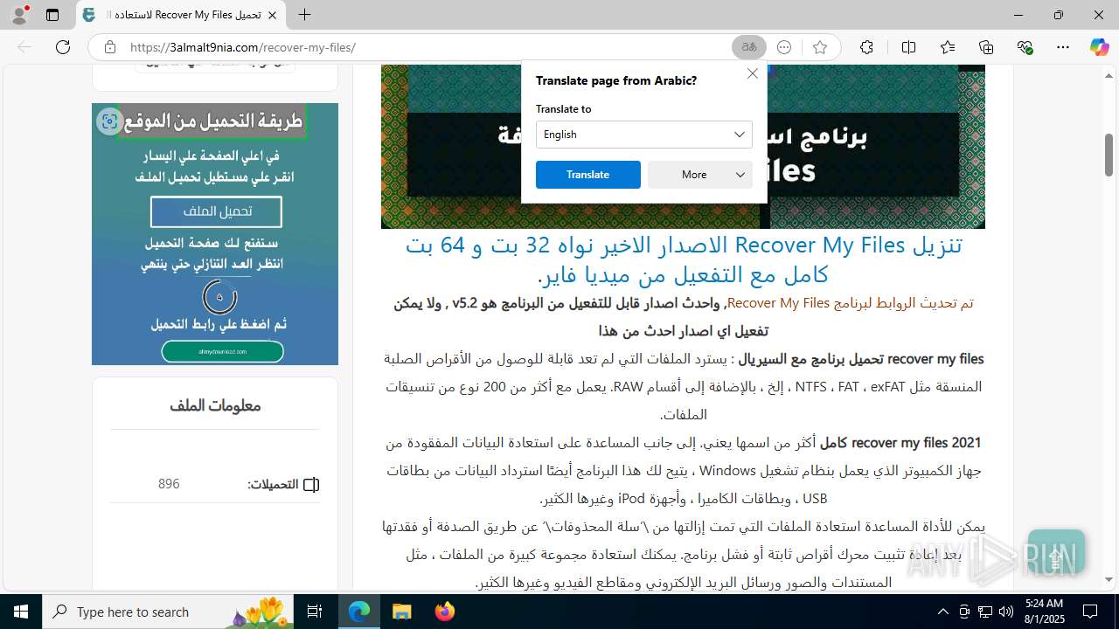Viewport: 1119px width, 629px height.
Task: Open the download method ad image
Action: coord(215,234)
